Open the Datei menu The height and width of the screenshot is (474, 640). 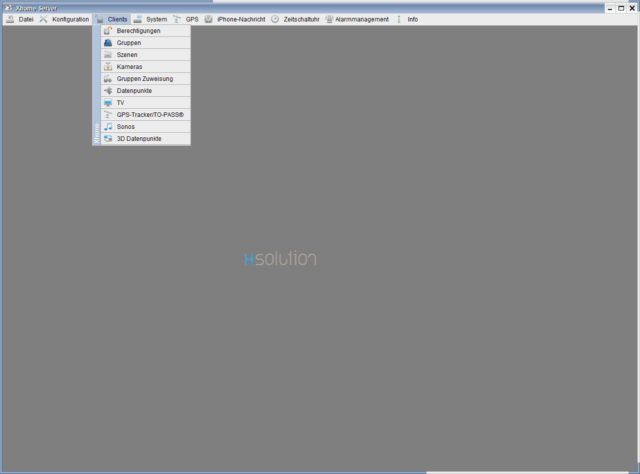[x=25, y=19]
